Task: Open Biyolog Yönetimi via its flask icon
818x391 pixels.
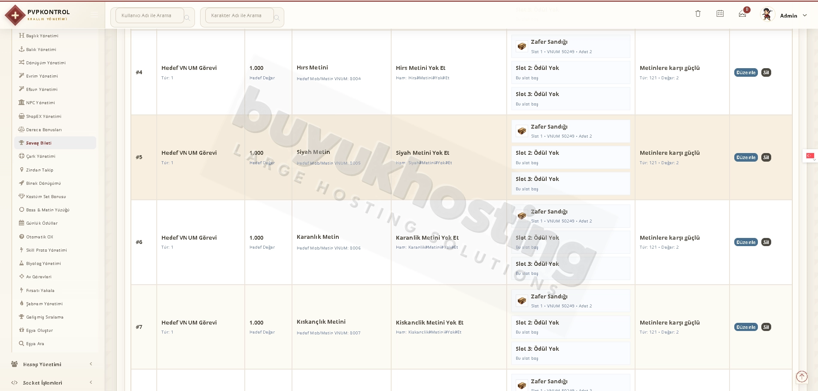Action: coord(21,263)
